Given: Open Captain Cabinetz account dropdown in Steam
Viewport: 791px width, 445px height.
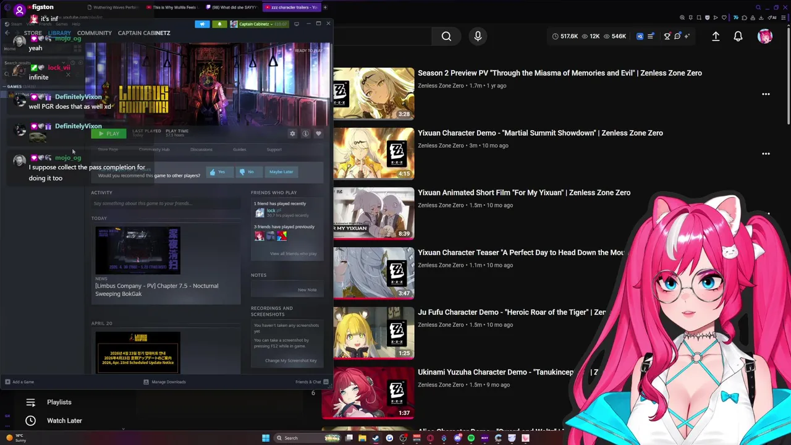Looking at the screenshot, I should click(258, 24).
